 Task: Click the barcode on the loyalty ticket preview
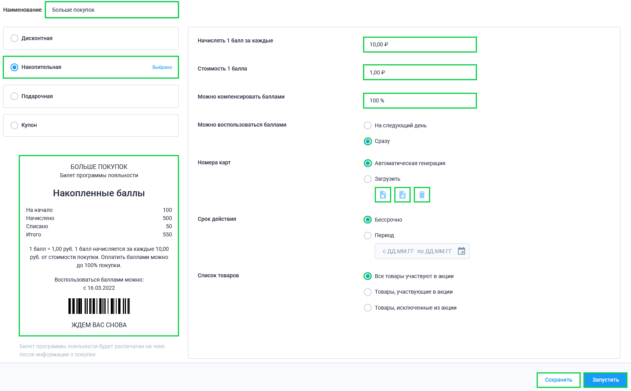[x=99, y=306]
